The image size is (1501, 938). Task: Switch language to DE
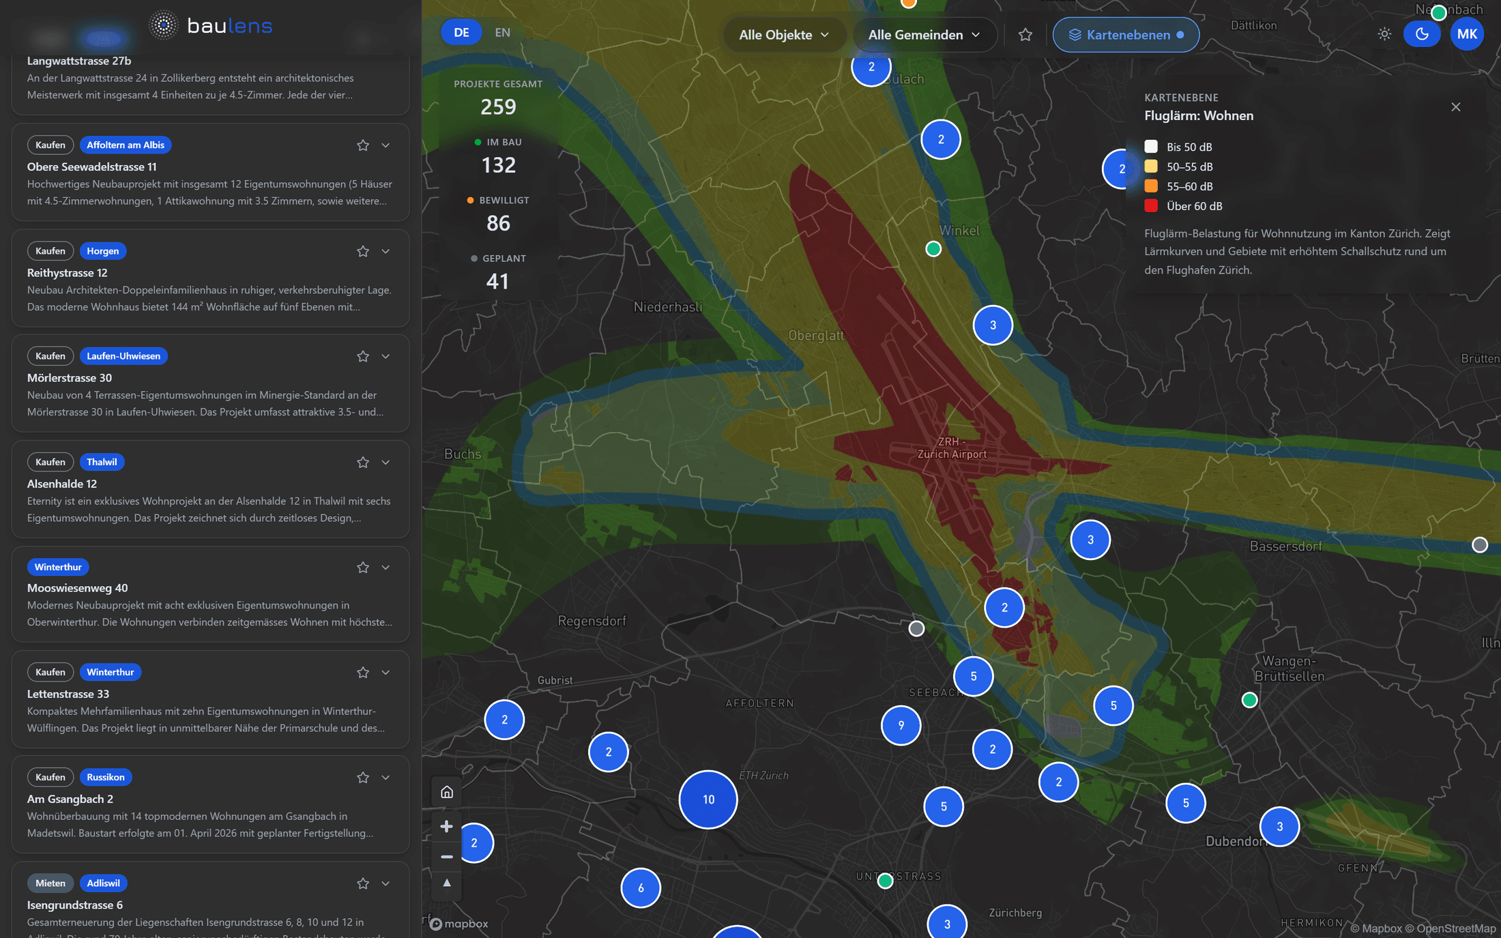[461, 32]
